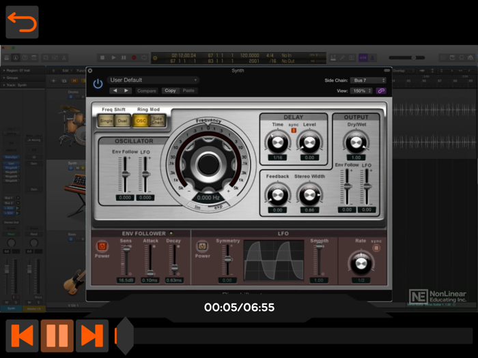Go to previous preset arrow
The width and height of the screenshot is (478, 358).
click(x=115, y=91)
